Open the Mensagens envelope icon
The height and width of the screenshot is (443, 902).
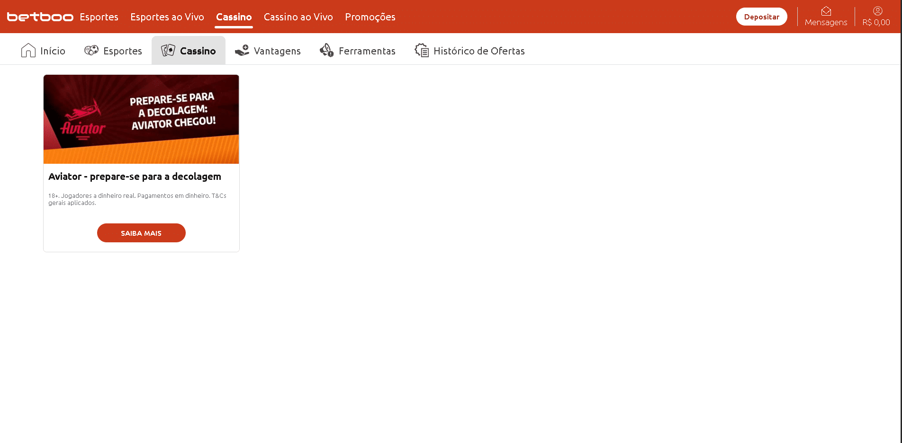[826, 11]
